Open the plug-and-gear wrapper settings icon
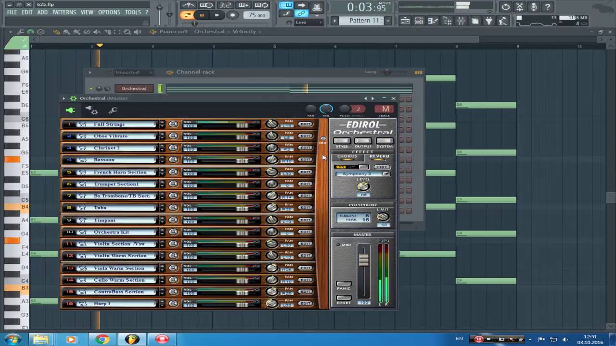The height and width of the screenshot is (346, 616). point(91,111)
